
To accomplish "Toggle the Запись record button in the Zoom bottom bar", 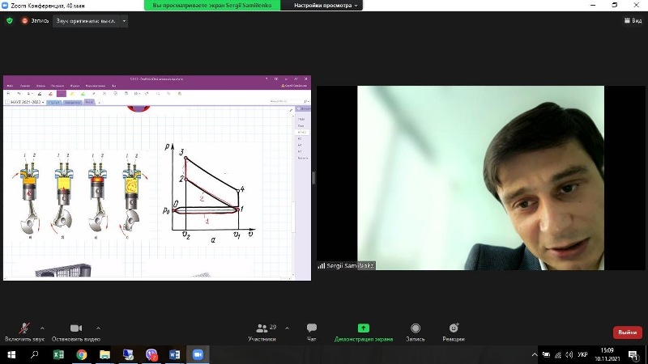I will click(416, 332).
